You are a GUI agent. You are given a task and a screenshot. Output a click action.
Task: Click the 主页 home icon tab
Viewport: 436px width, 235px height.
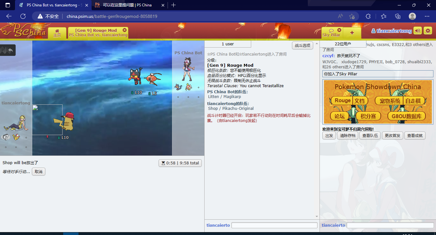57,33
